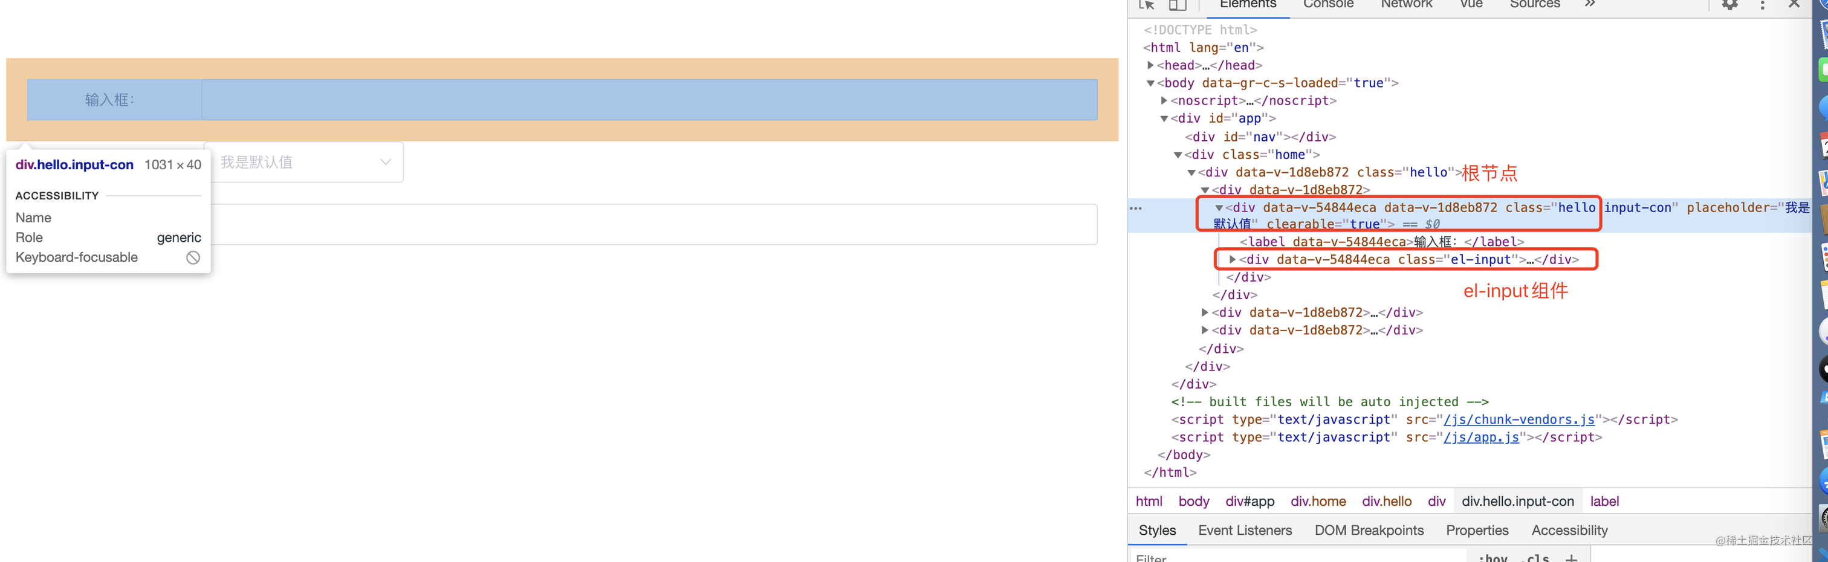Viewport: 1828px width, 562px height.
Task: Close the DevTools panel
Action: click(1794, 4)
